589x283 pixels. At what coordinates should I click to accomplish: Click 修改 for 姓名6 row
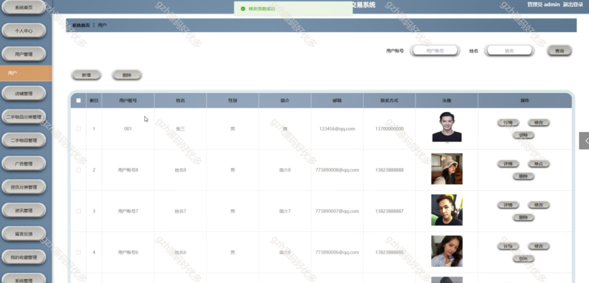tap(538, 246)
